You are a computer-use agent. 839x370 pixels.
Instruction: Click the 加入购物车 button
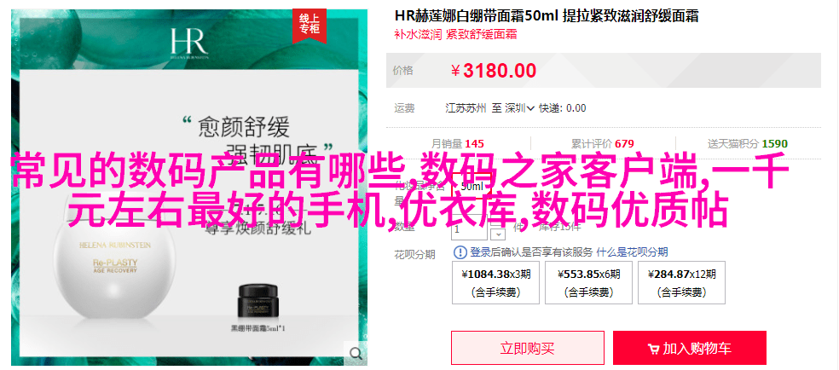click(689, 348)
